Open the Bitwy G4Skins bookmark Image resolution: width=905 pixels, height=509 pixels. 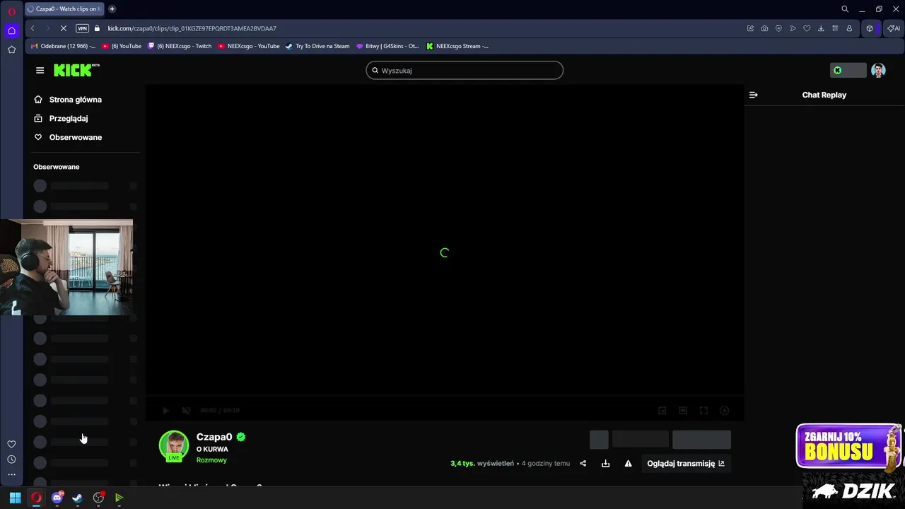point(387,46)
